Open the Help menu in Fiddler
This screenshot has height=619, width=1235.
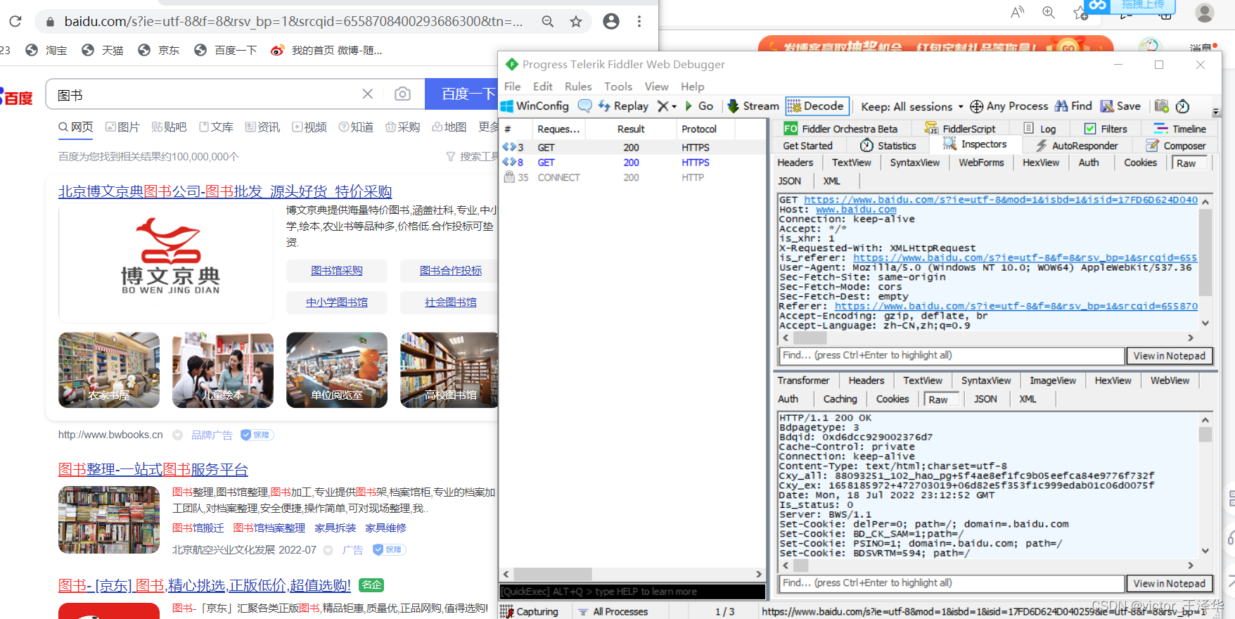coord(692,87)
